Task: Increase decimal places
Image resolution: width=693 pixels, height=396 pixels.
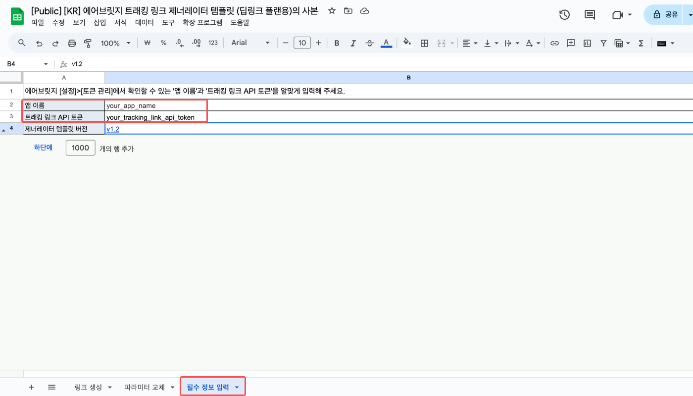Action: click(x=196, y=43)
